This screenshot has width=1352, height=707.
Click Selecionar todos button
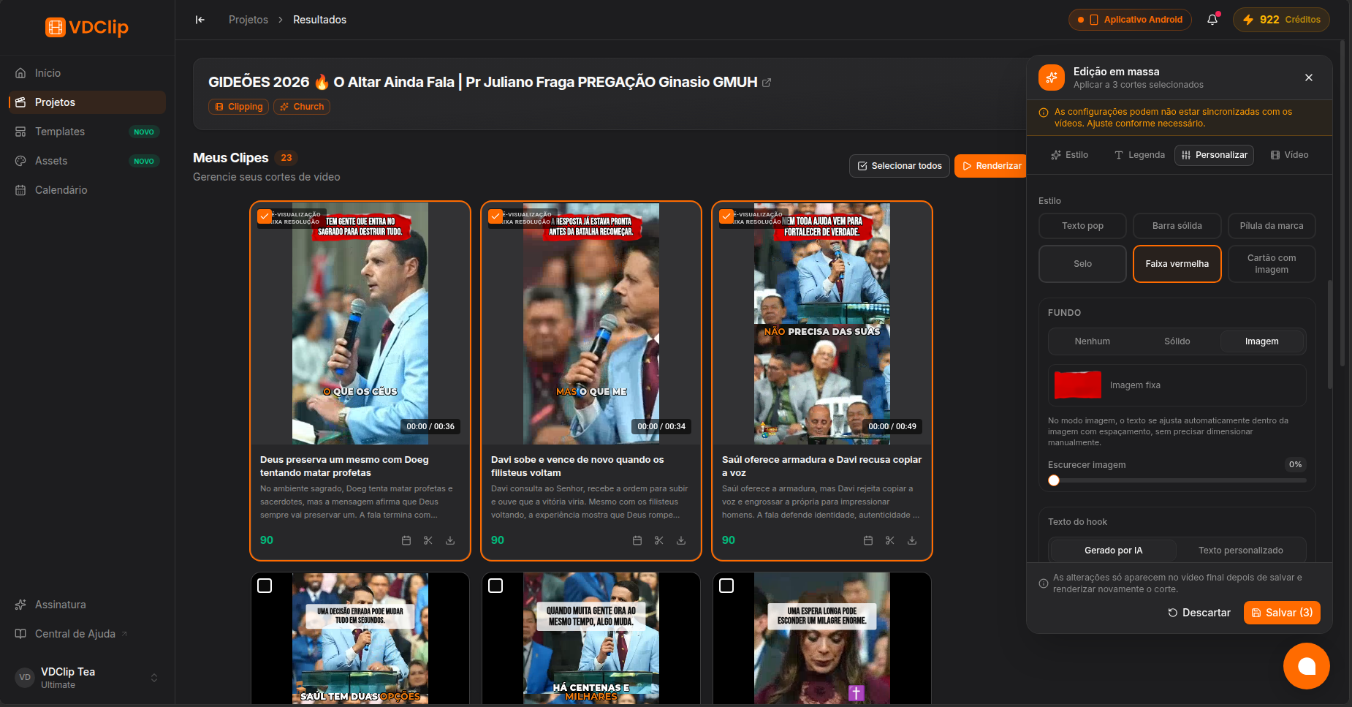pos(900,166)
